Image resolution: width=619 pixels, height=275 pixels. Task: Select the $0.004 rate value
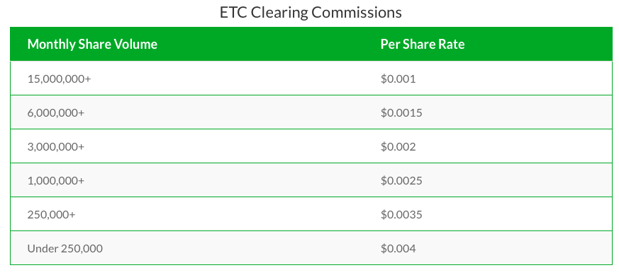pos(398,248)
